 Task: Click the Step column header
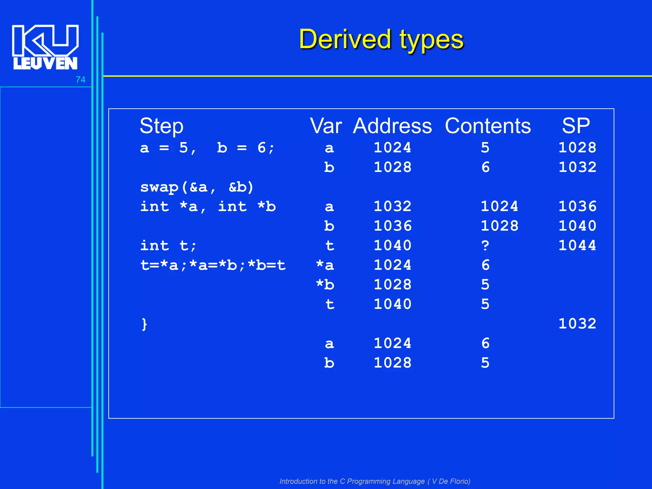coord(161,126)
